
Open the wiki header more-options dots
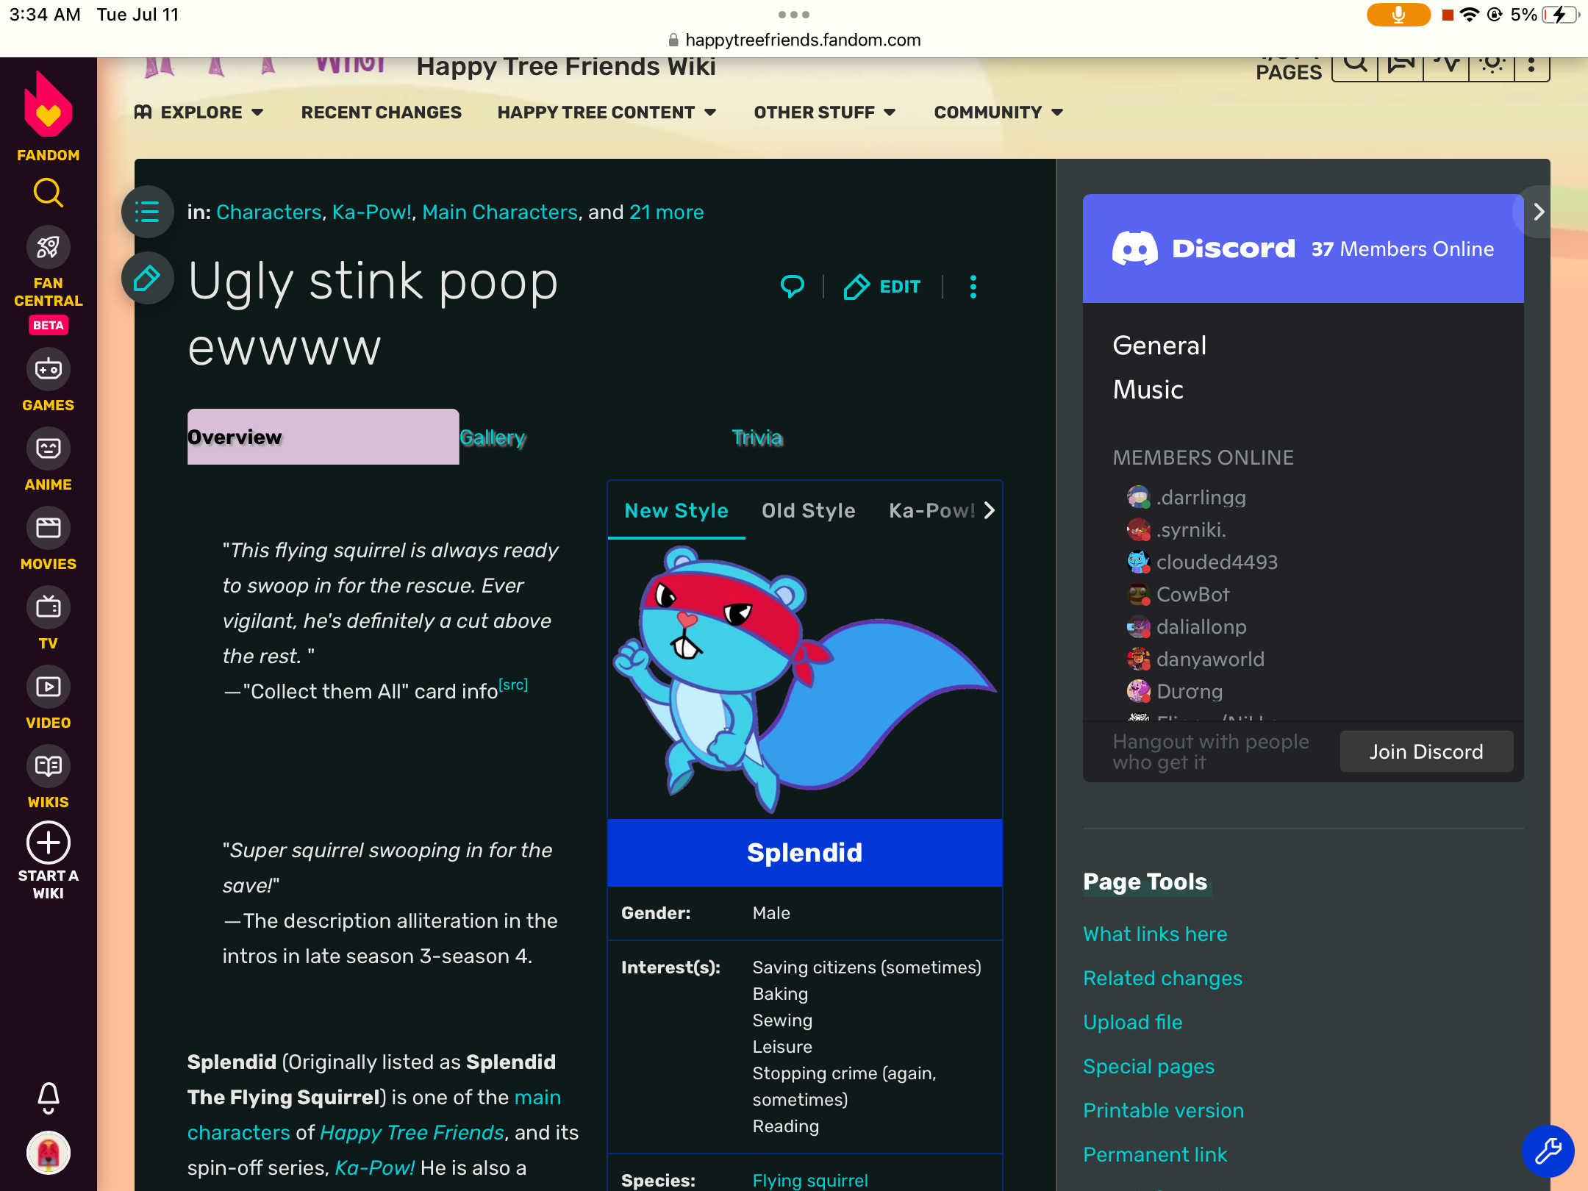pyautogui.click(x=1531, y=66)
